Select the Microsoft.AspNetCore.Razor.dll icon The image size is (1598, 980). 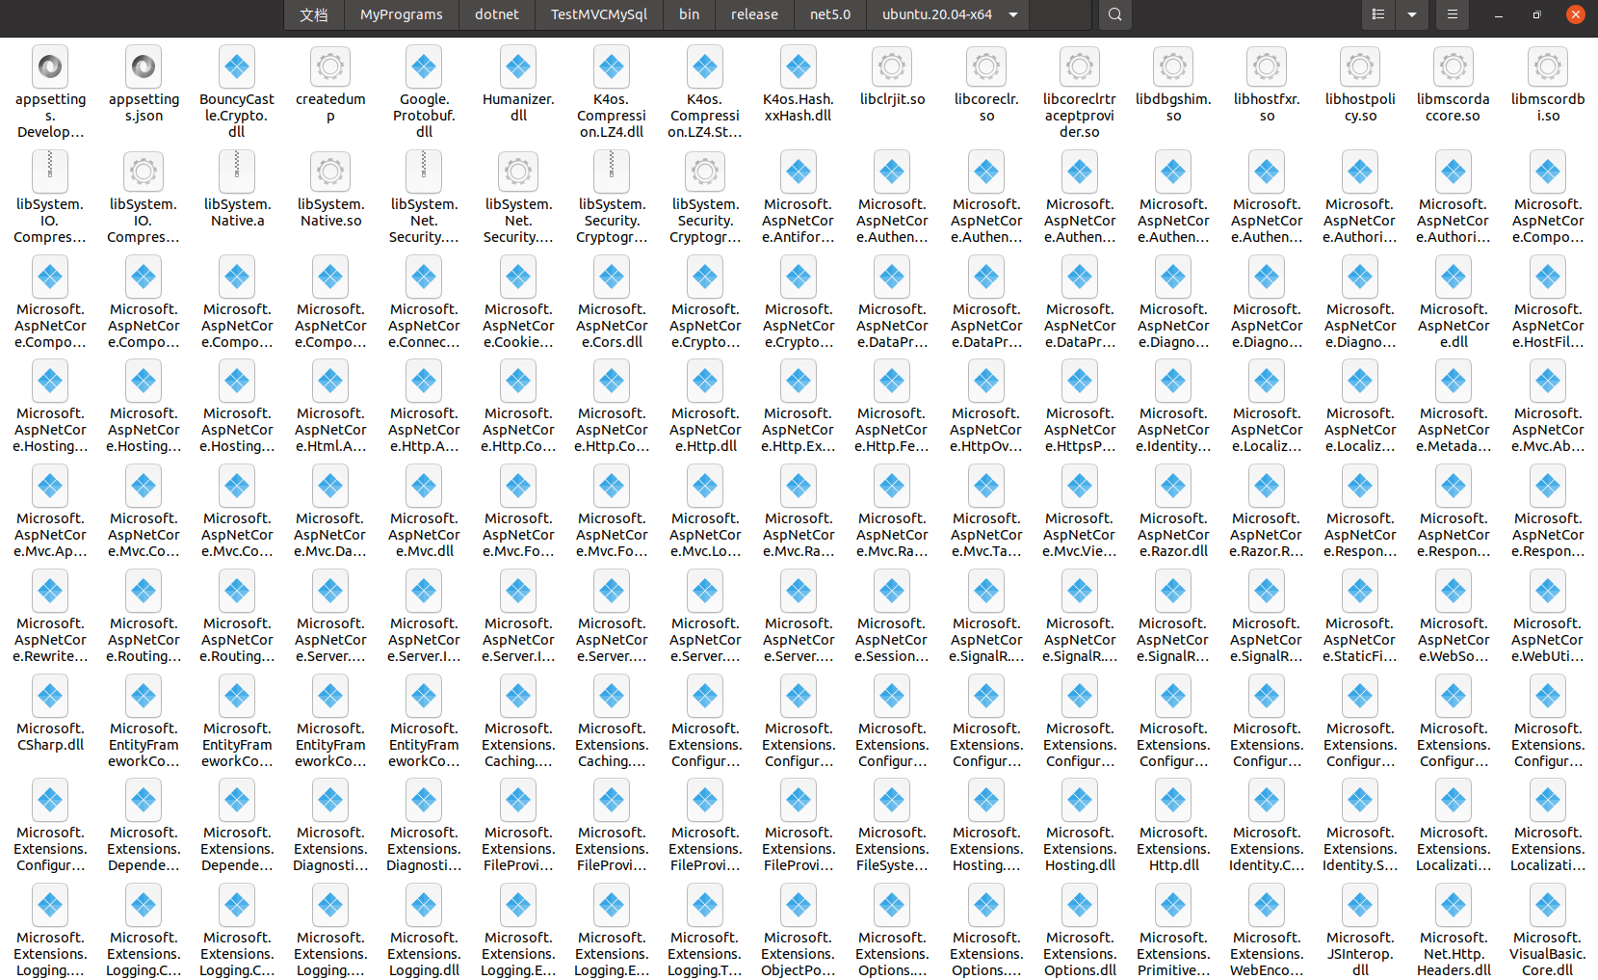[x=1173, y=486]
